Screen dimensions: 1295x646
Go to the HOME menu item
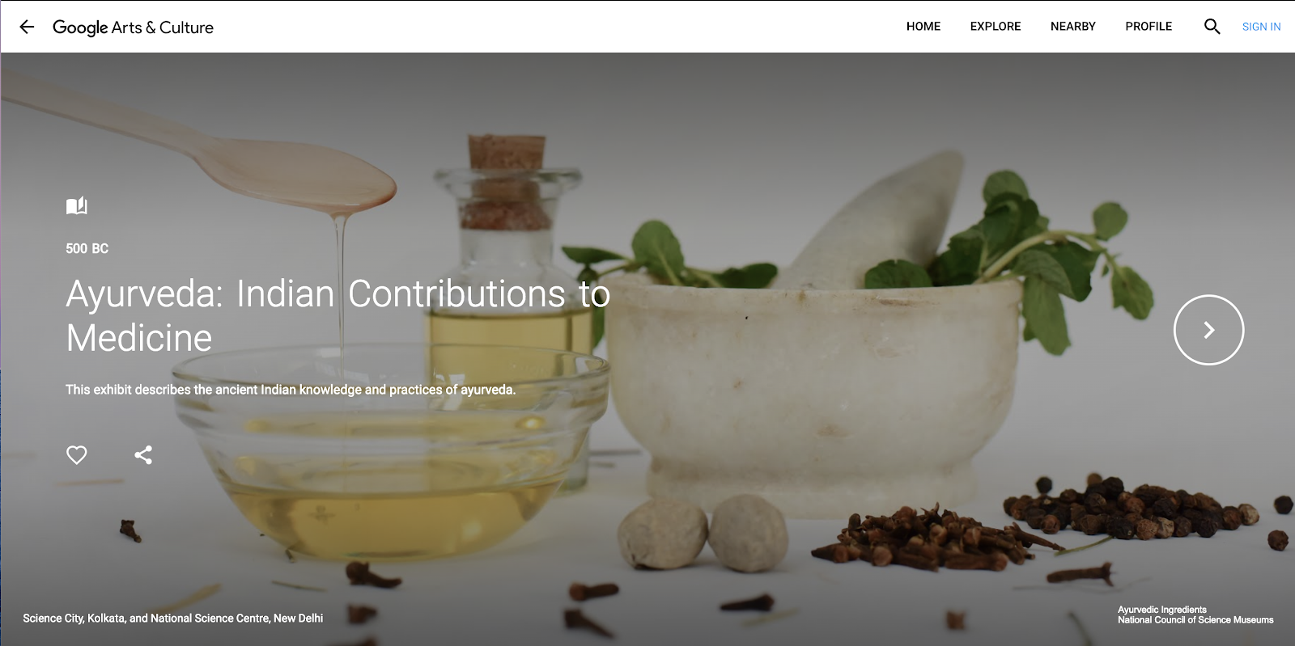923,27
